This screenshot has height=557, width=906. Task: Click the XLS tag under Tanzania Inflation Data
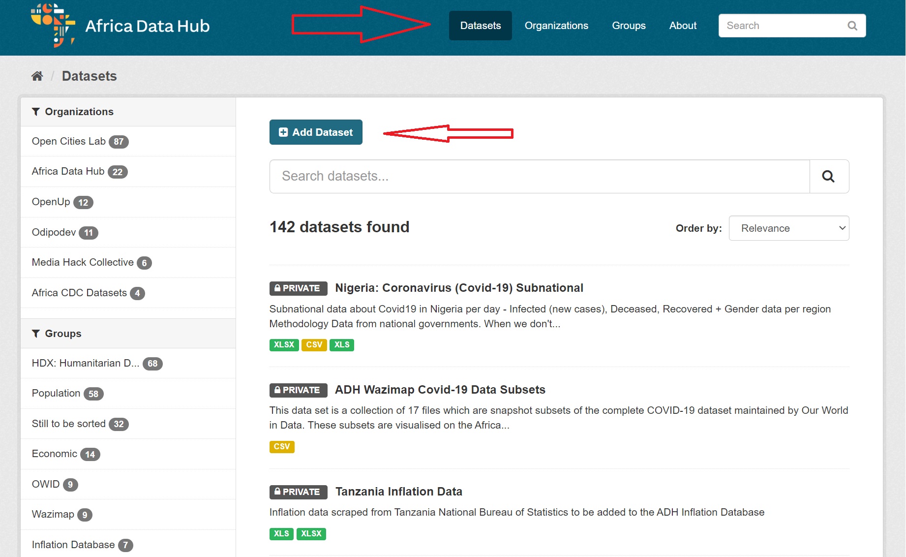281,534
